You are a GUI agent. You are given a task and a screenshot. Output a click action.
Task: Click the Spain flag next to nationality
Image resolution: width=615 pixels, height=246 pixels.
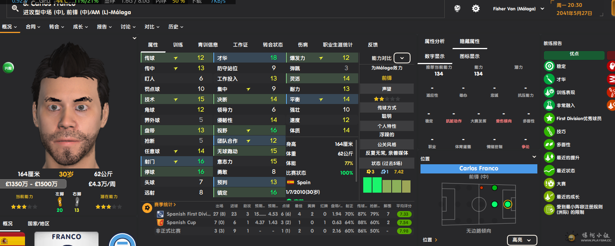[x=291, y=182]
